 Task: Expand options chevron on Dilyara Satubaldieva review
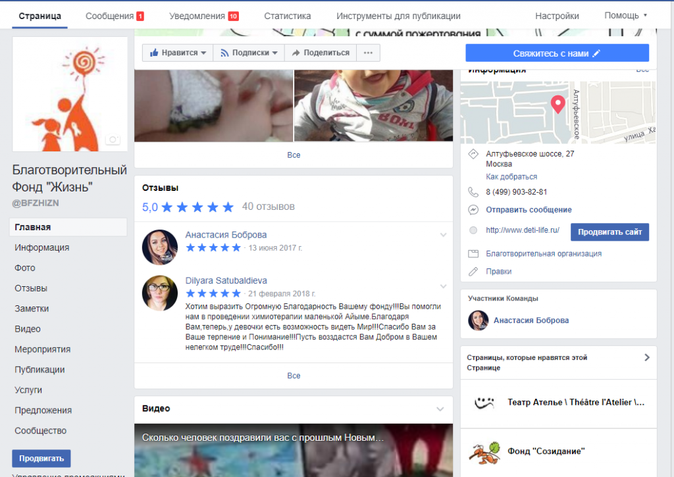point(443,286)
